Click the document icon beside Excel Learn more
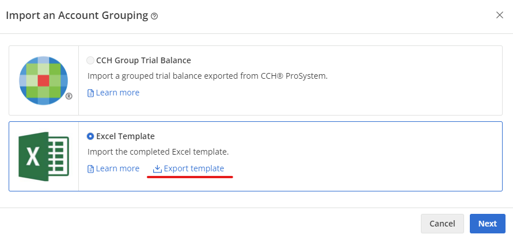The width and height of the screenshot is (513, 238). point(90,169)
